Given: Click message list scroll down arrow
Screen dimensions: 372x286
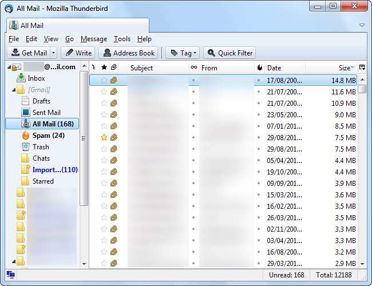Looking at the screenshot, I should (x=362, y=264).
